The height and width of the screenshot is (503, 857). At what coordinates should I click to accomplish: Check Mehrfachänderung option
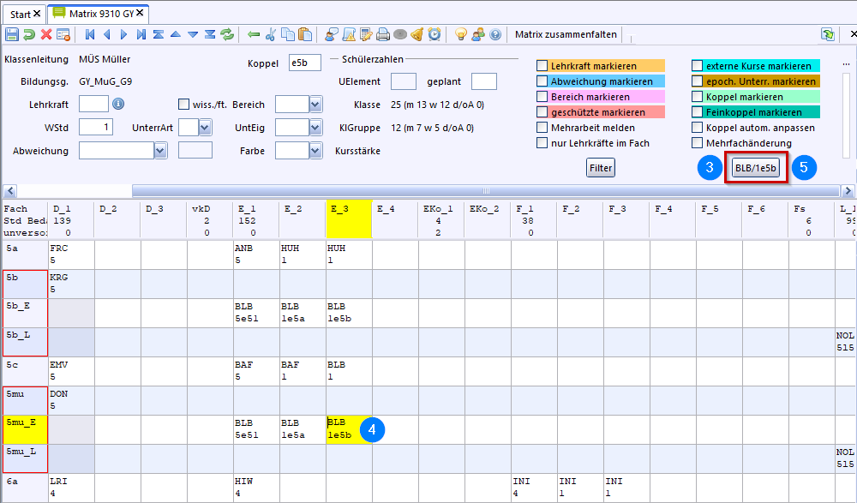(x=697, y=143)
